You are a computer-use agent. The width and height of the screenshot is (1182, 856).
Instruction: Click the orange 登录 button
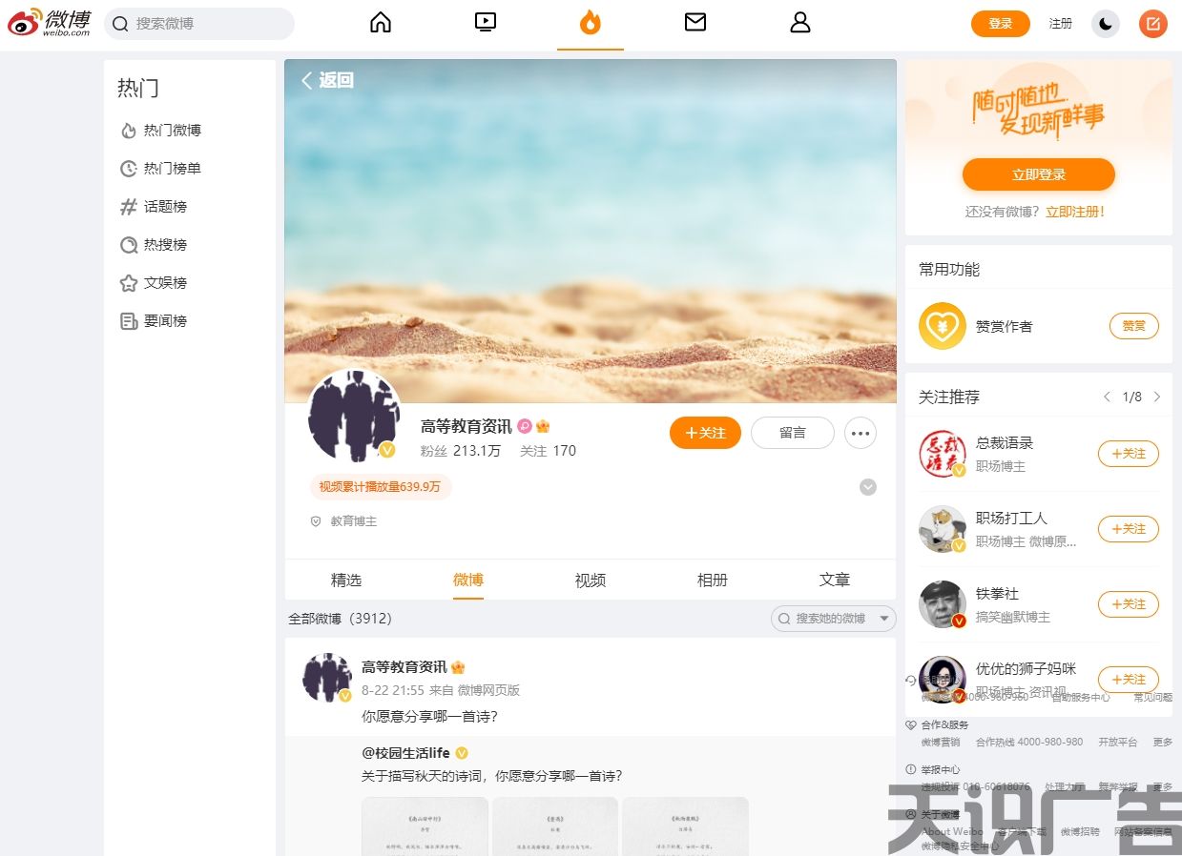1001,24
